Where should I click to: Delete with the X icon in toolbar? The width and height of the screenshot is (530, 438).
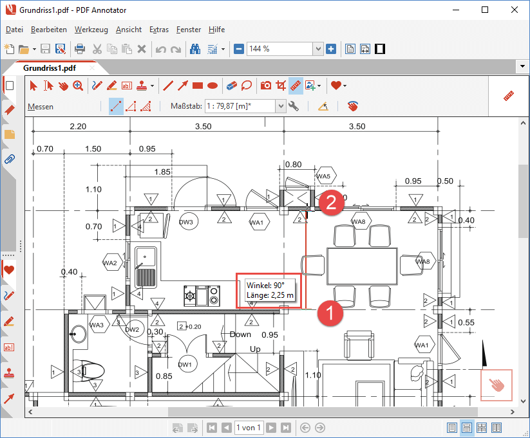[x=142, y=49]
